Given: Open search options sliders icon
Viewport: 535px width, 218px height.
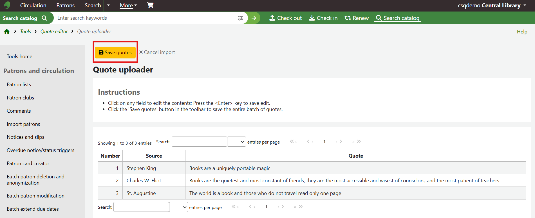Looking at the screenshot, I should point(240,18).
